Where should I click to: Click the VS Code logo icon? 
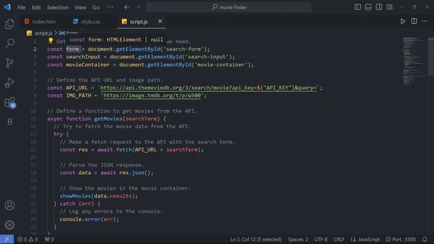[x=7, y=7]
